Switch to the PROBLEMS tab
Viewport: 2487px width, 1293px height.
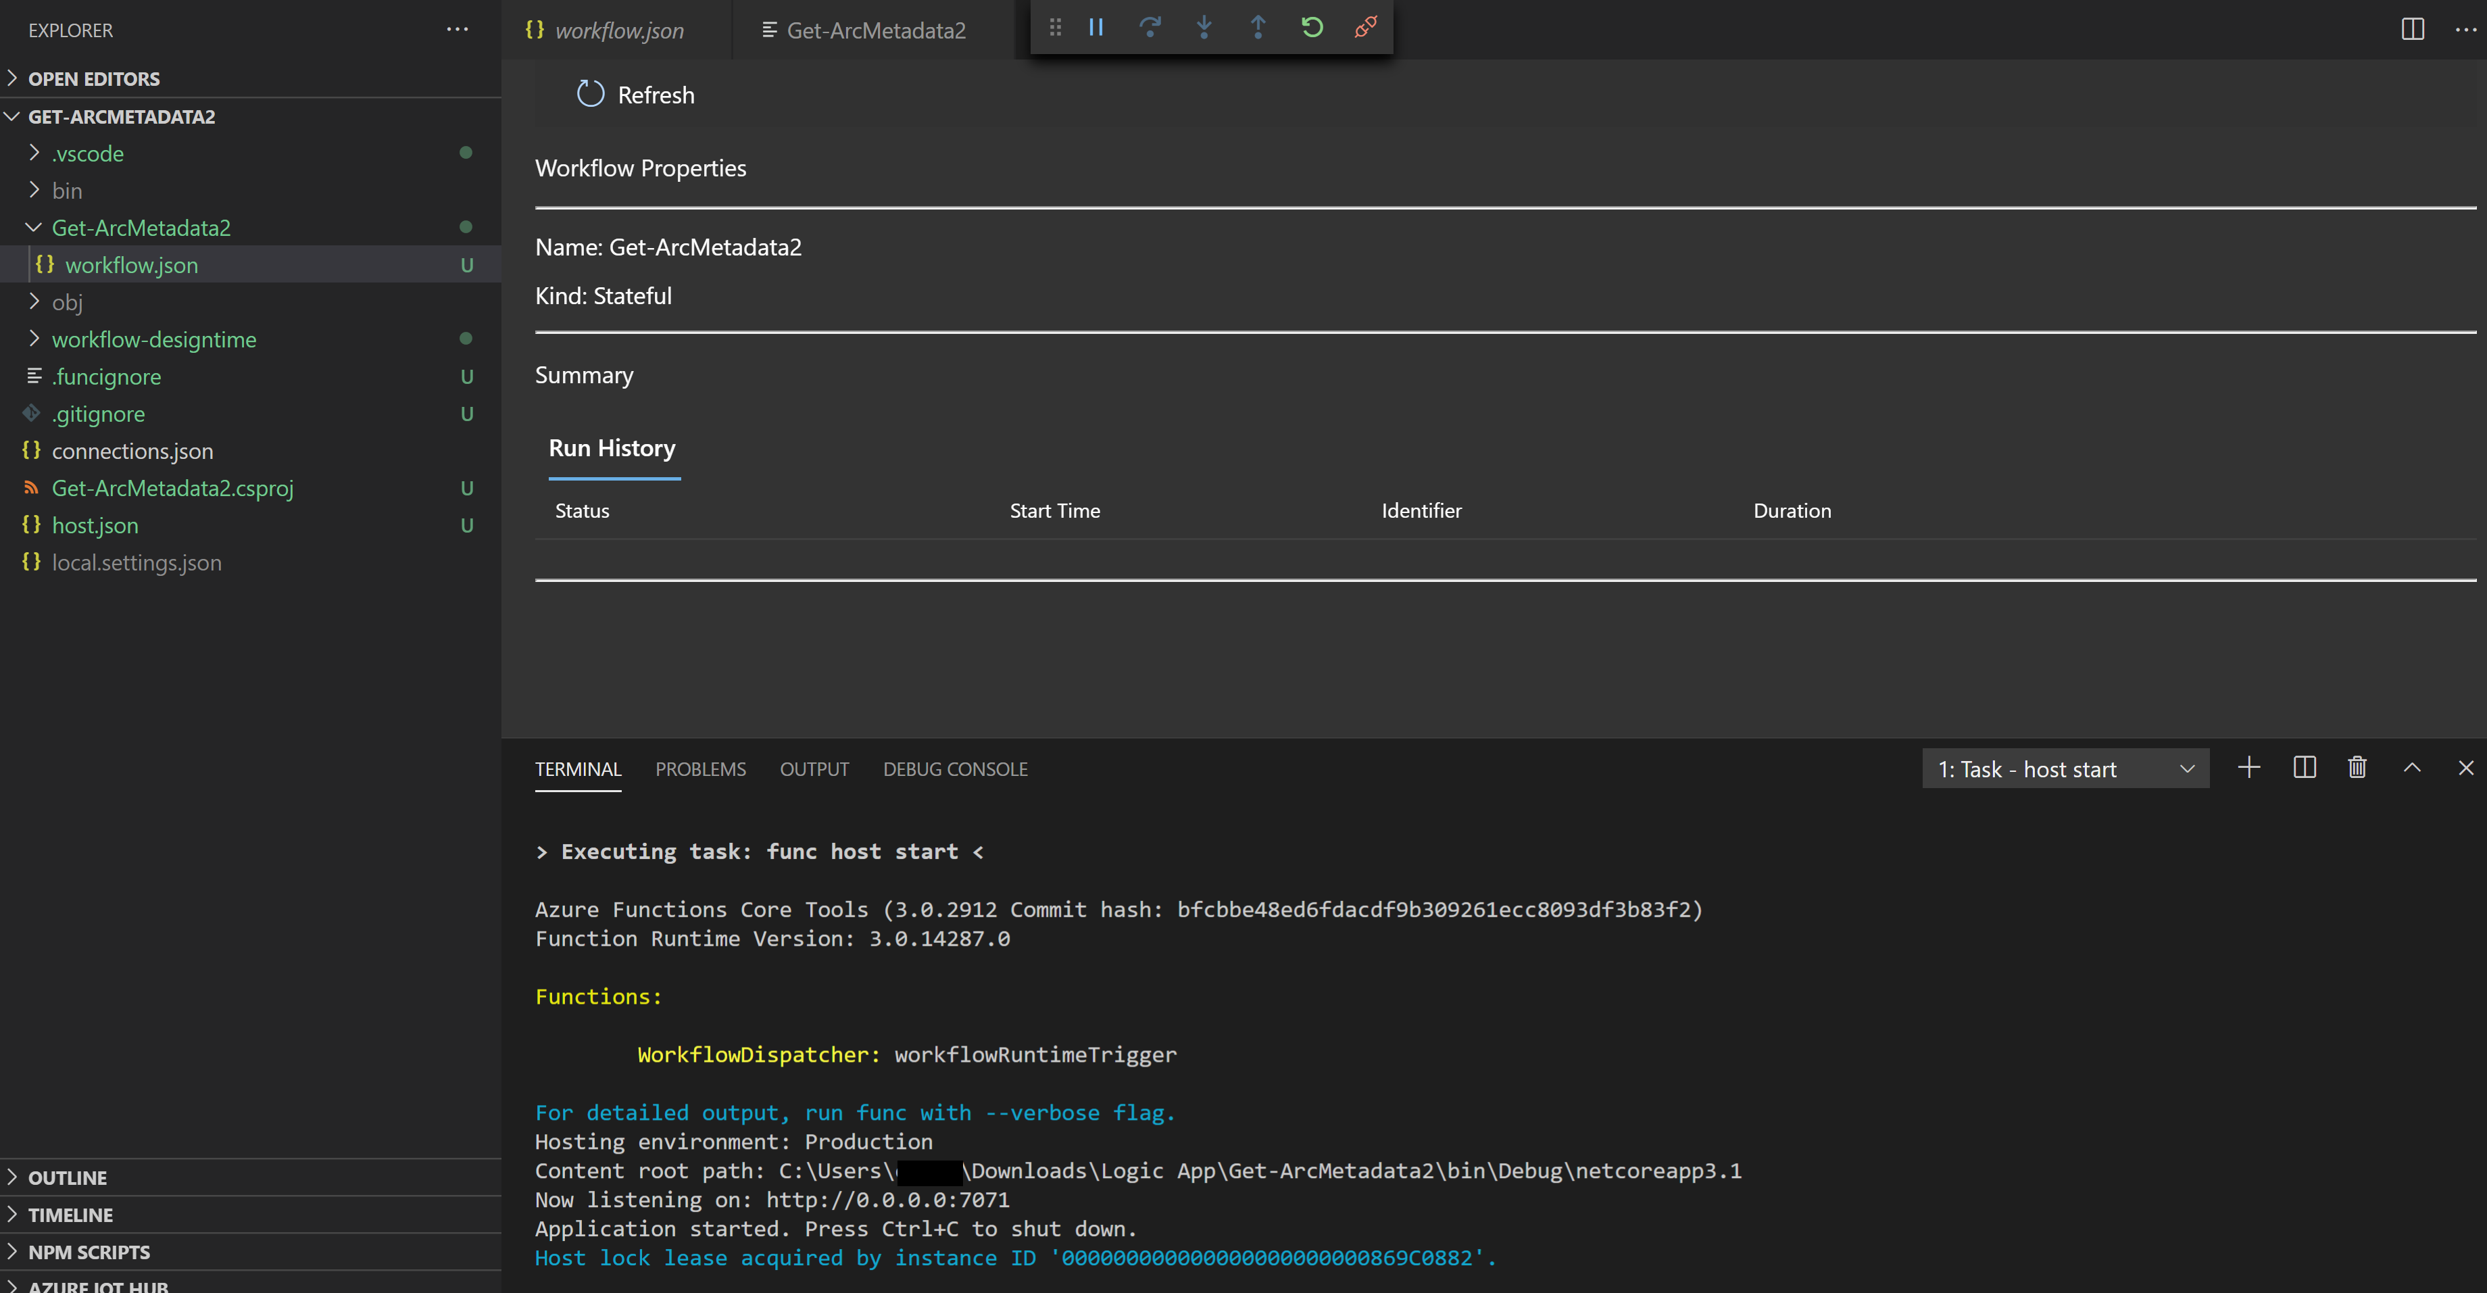point(700,770)
